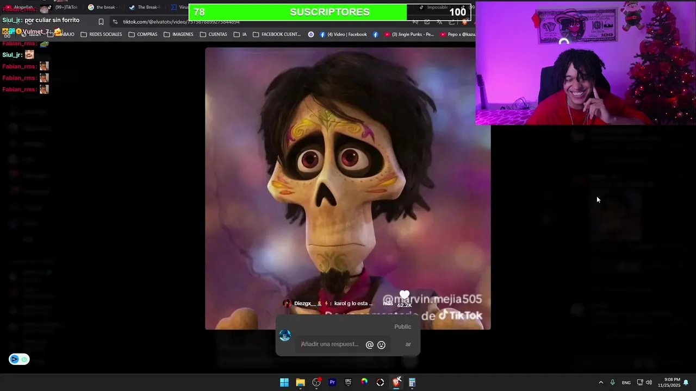Open the emoji picker in reply box
Image resolution: width=696 pixels, height=391 pixels.
381,345
